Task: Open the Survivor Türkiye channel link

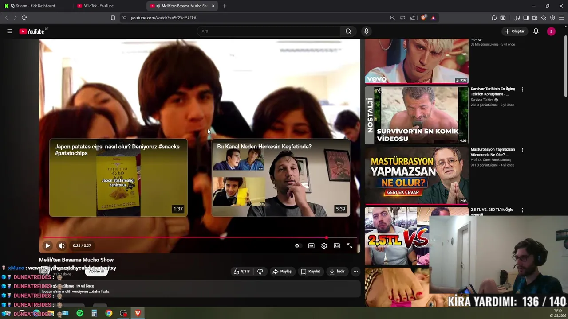Action: (x=482, y=100)
